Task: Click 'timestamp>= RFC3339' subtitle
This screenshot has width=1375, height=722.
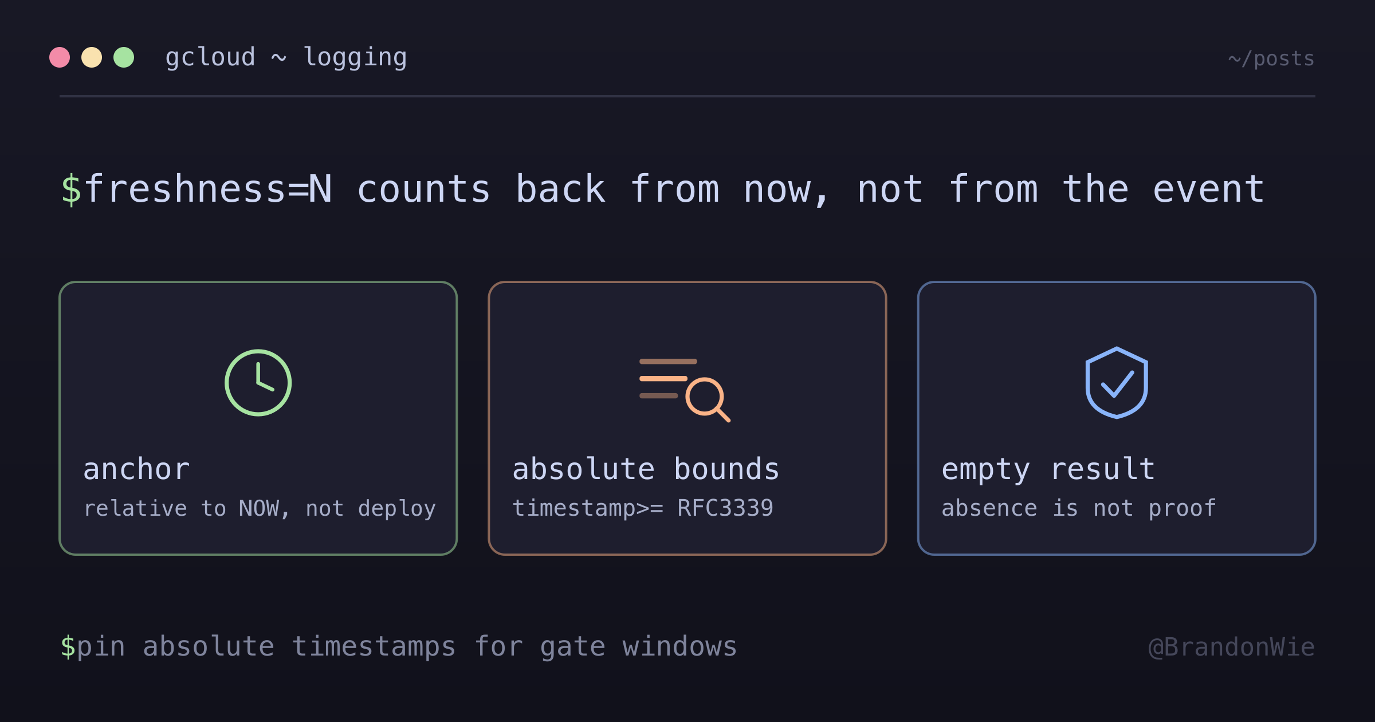Action: pyautogui.click(x=643, y=508)
